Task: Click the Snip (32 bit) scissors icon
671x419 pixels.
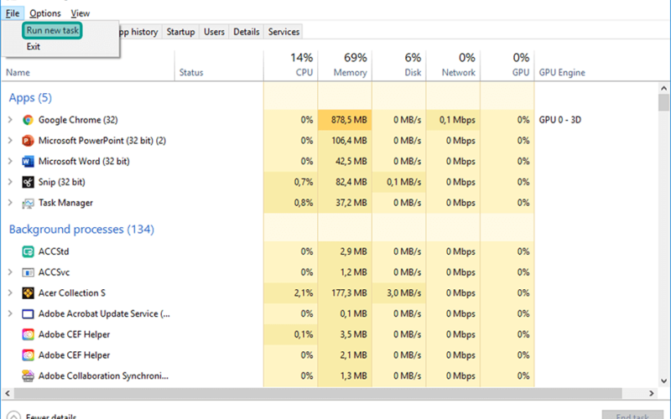Action: [28, 182]
